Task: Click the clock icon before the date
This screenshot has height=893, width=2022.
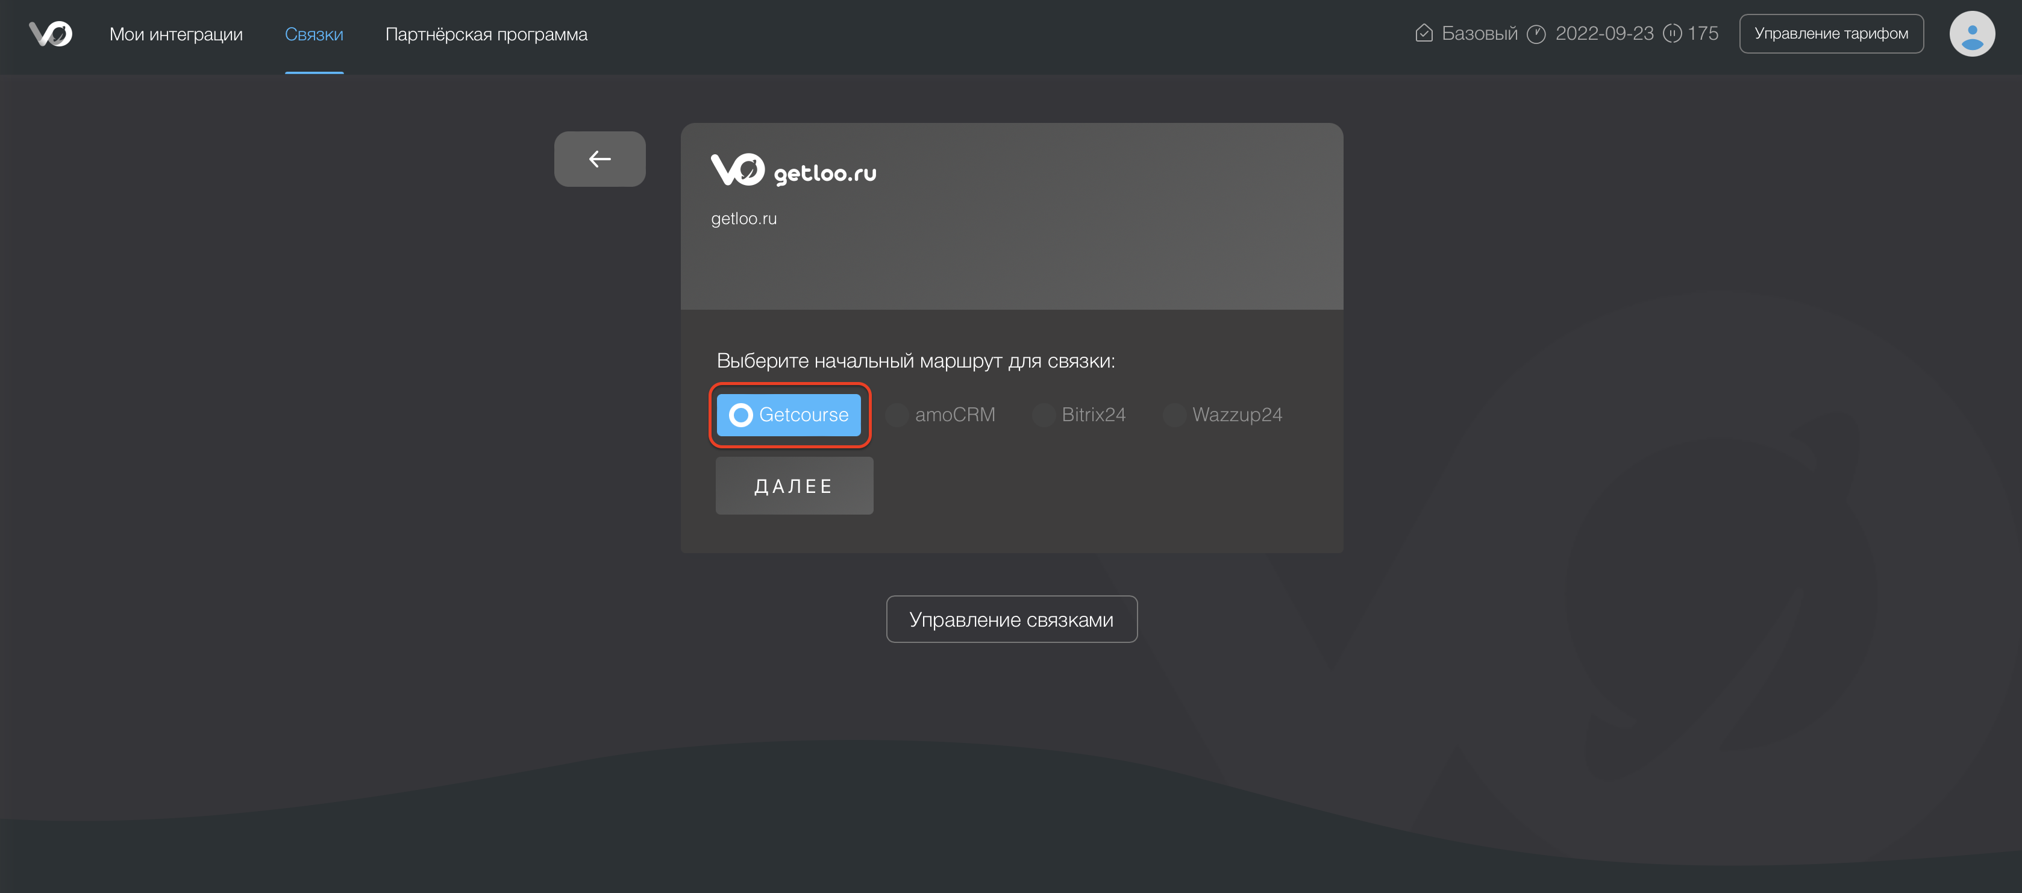Action: (x=1536, y=34)
